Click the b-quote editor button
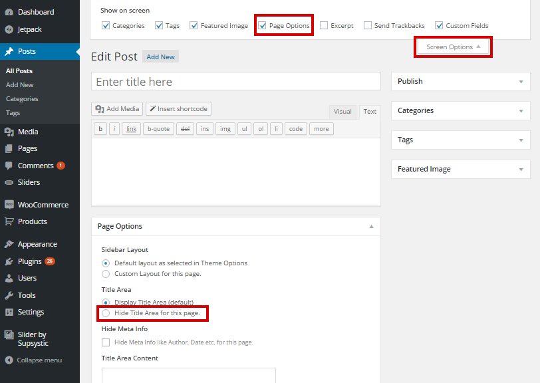This screenshot has height=383, width=540. pos(158,128)
